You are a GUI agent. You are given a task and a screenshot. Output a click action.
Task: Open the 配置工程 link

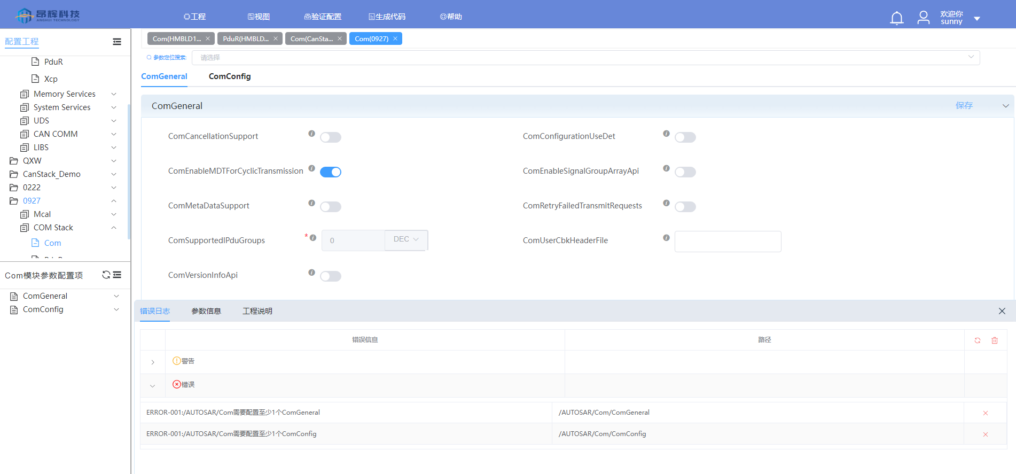pos(22,42)
